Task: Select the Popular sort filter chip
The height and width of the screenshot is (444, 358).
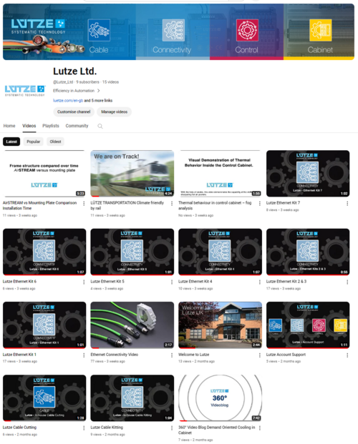Action: click(33, 142)
